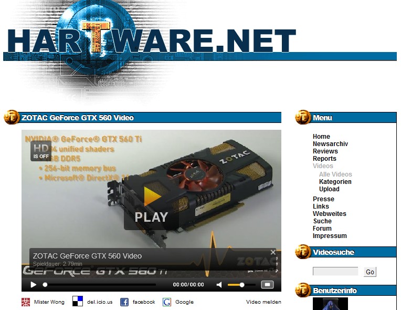Click the Spieldauer: 2.79min text

click(x=58, y=264)
